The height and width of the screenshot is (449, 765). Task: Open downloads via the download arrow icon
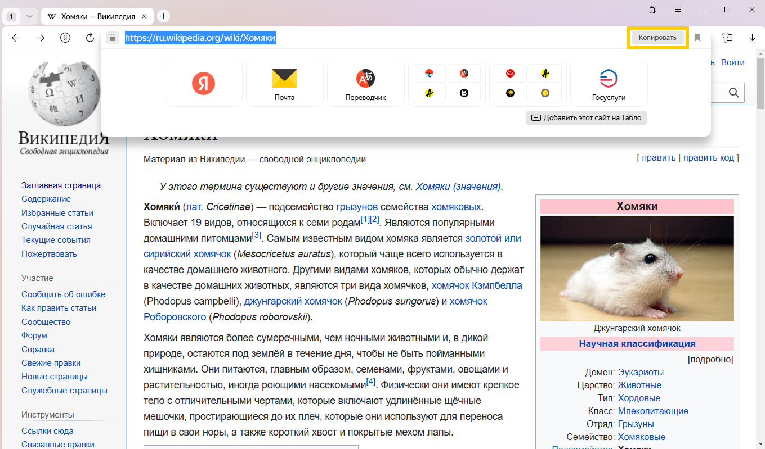click(x=752, y=38)
